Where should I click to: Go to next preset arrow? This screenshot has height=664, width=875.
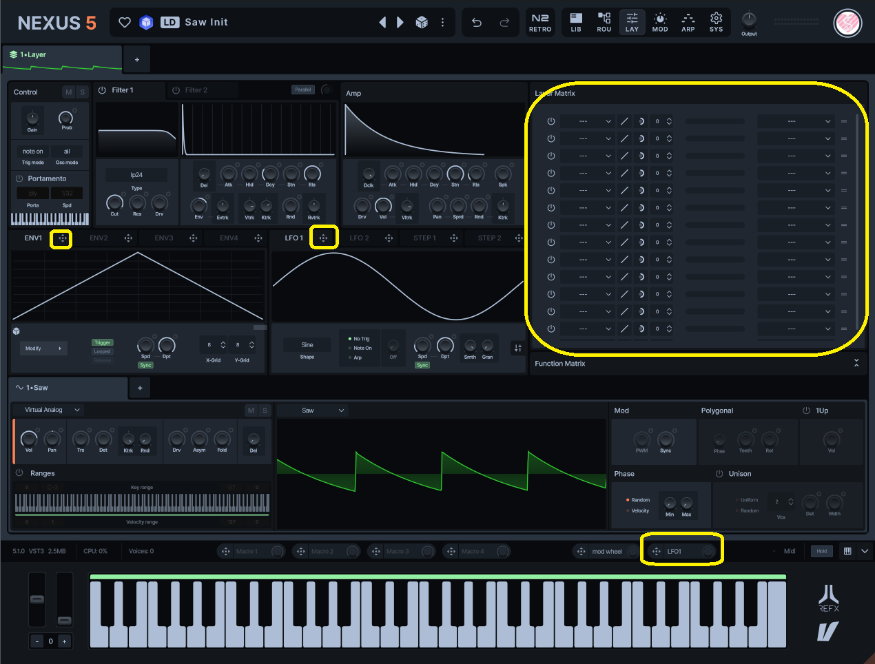[x=400, y=23]
